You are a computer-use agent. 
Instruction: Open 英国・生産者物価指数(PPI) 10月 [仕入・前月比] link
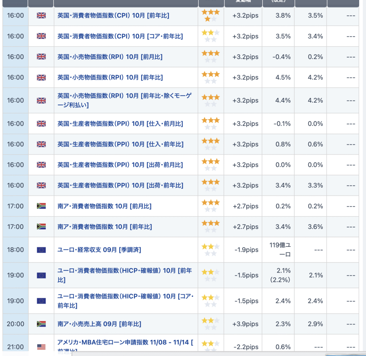[120, 124]
